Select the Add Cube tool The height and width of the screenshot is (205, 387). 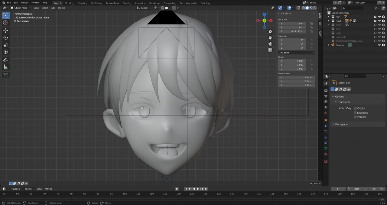click(x=6, y=75)
